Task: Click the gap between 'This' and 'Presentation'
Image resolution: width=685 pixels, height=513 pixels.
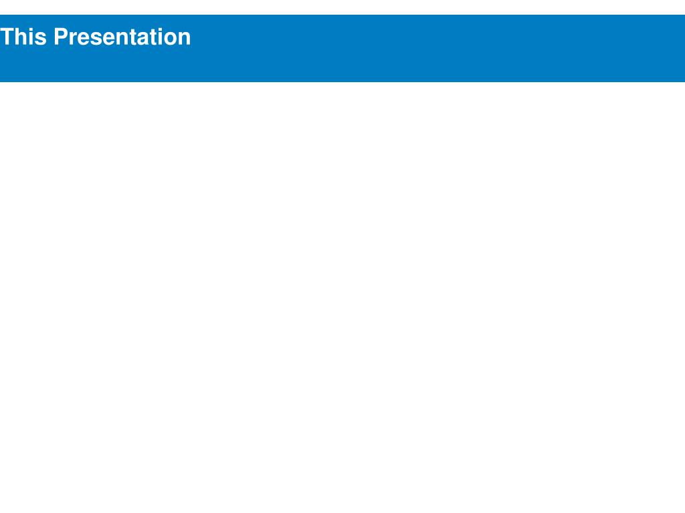Action: [50, 37]
